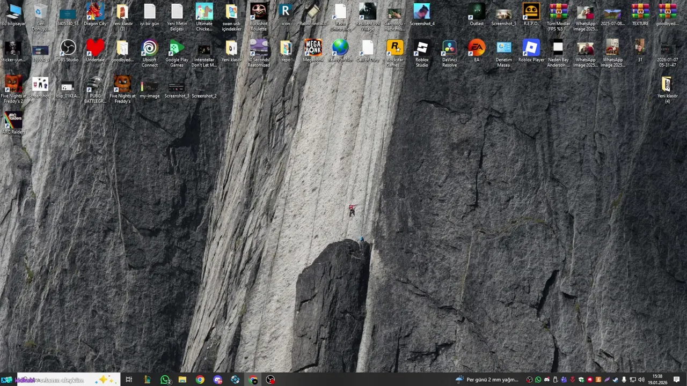Select the Resident Evil Village shortcut
687x386 pixels.
[x=368, y=17]
